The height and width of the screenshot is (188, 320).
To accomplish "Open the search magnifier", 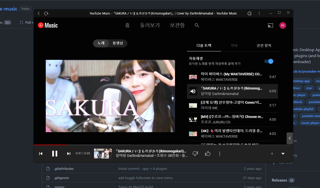I will tap(197, 25).
